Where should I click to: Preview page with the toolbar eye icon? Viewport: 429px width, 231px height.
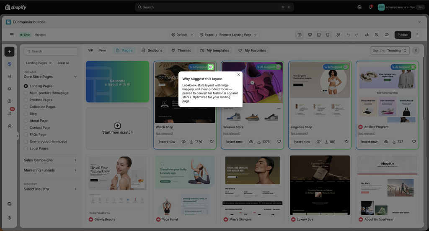click(x=387, y=35)
